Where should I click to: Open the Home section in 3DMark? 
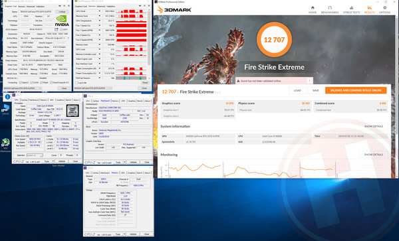click(313, 10)
